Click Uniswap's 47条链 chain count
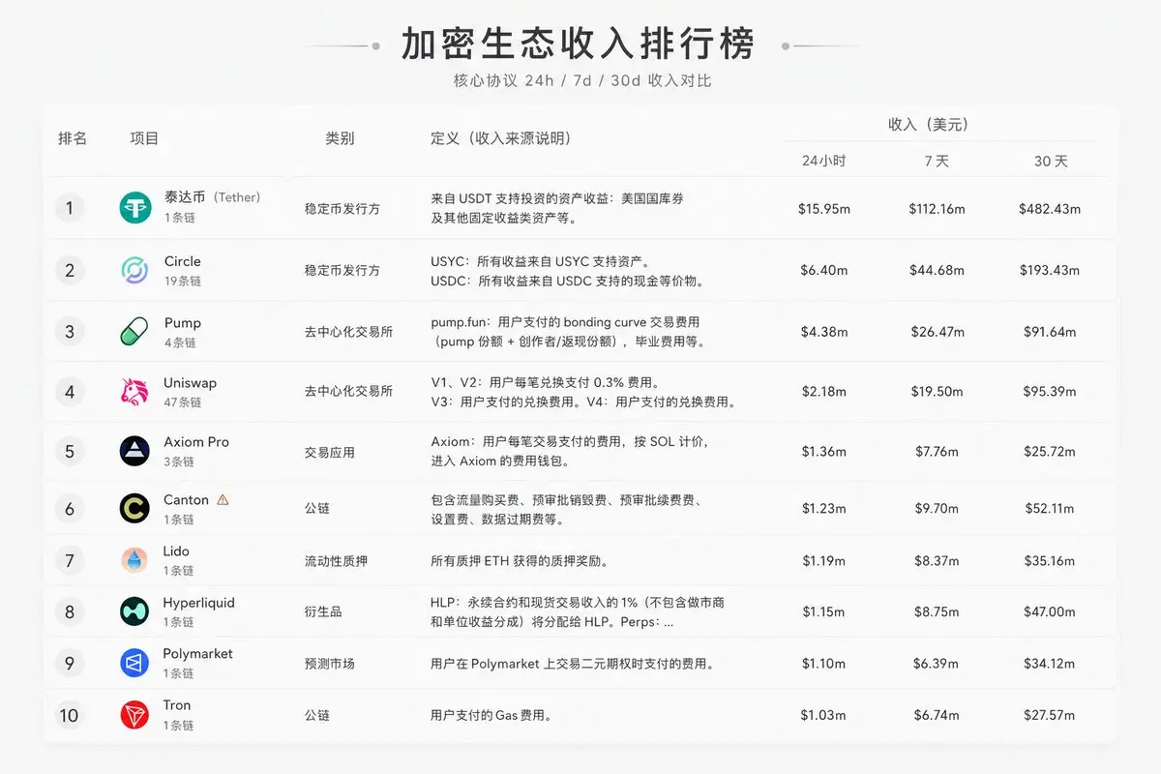 click(x=183, y=402)
